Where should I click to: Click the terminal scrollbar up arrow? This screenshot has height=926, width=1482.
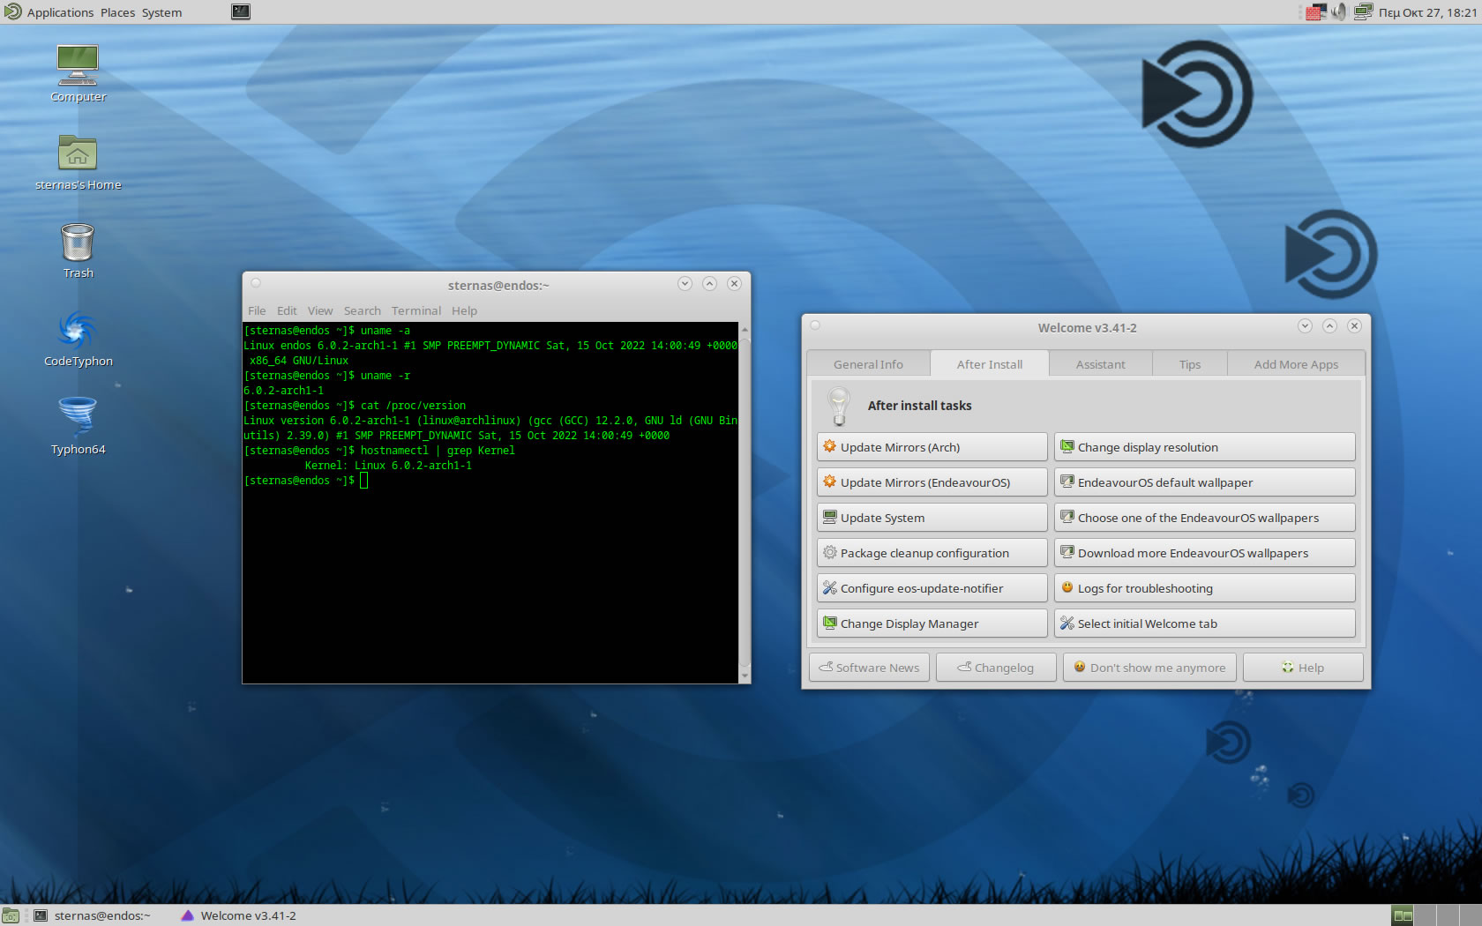[745, 328]
